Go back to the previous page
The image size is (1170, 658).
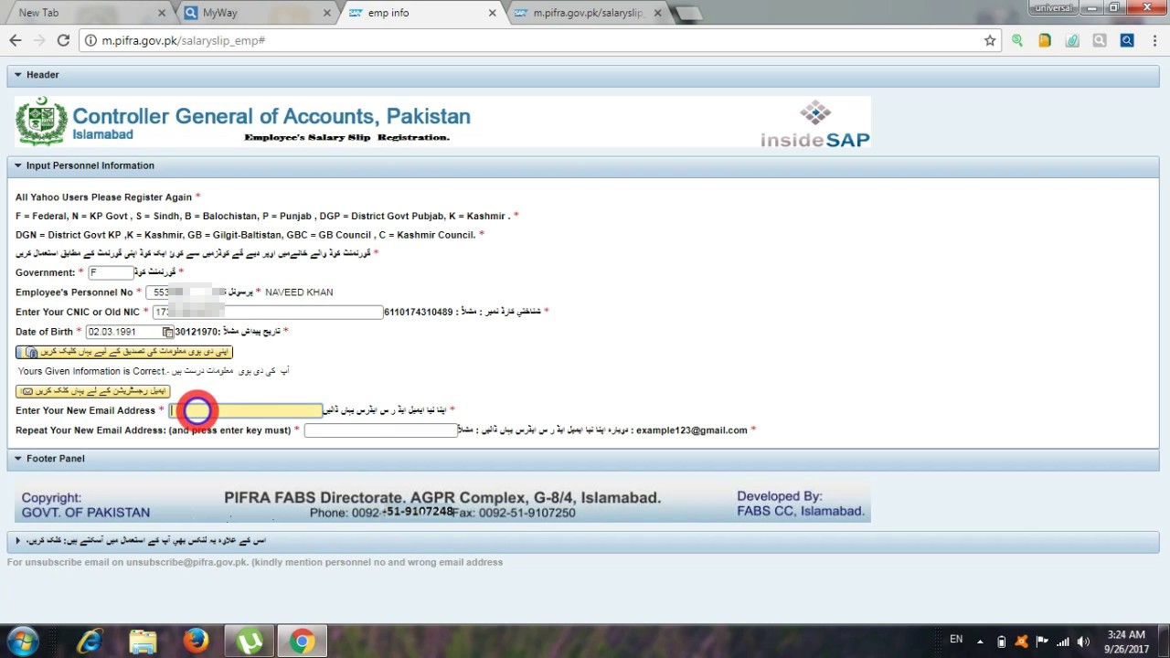(x=16, y=41)
